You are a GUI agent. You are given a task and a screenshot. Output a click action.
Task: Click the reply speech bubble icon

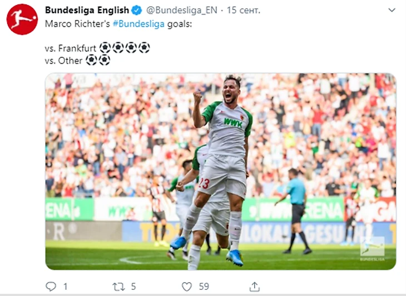click(51, 287)
